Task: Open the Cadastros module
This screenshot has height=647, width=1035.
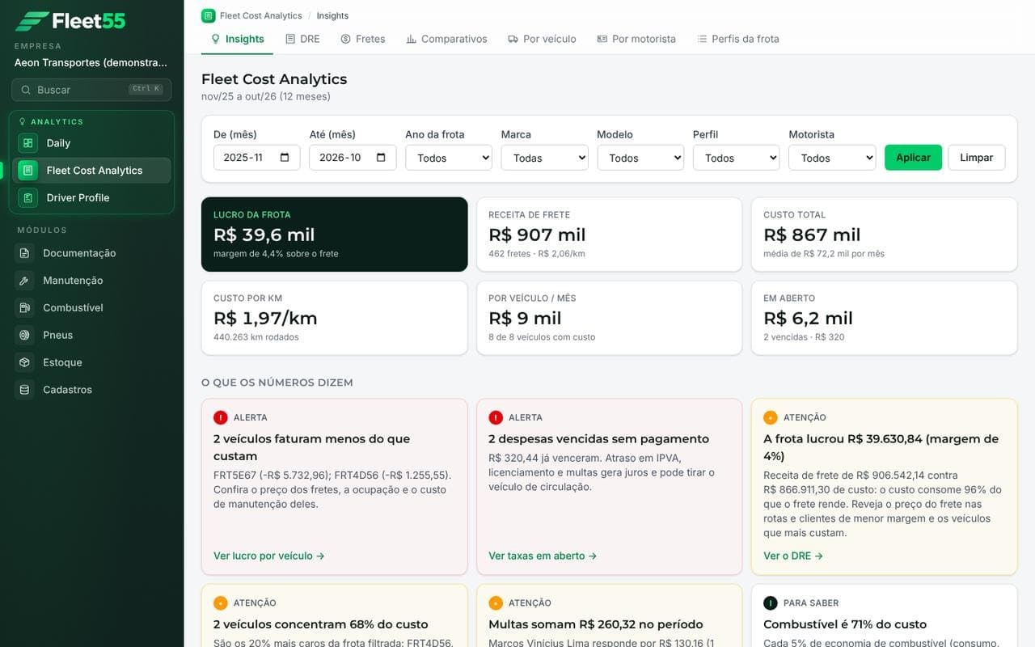Action: pos(91,390)
